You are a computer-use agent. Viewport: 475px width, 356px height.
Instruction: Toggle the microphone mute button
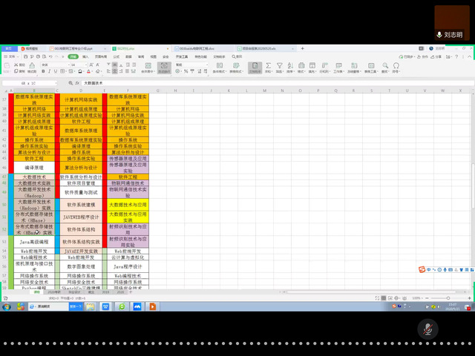pos(427,327)
